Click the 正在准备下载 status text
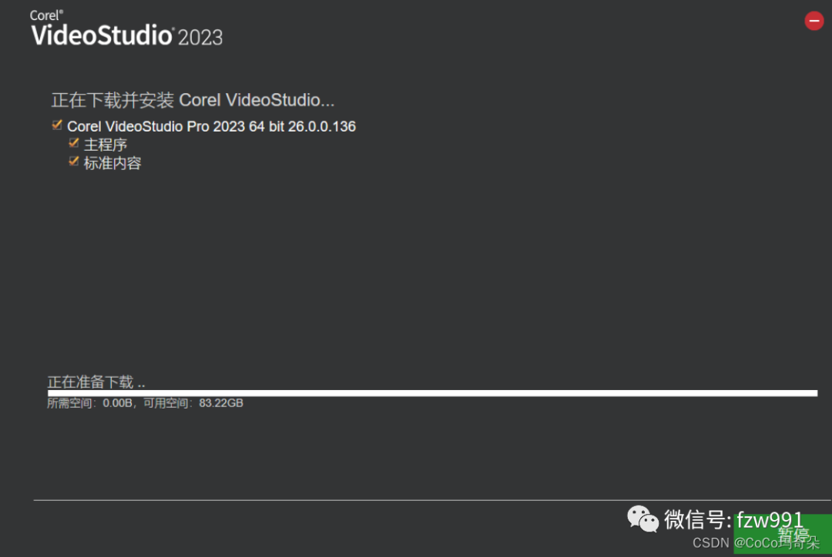This screenshot has width=832, height=557. (x=96, y=382)
